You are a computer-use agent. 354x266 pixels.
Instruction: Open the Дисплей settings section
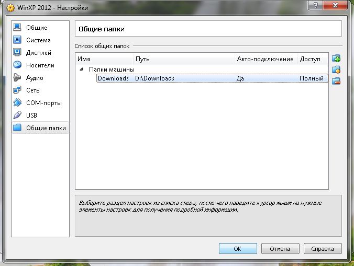pos(38,53)
